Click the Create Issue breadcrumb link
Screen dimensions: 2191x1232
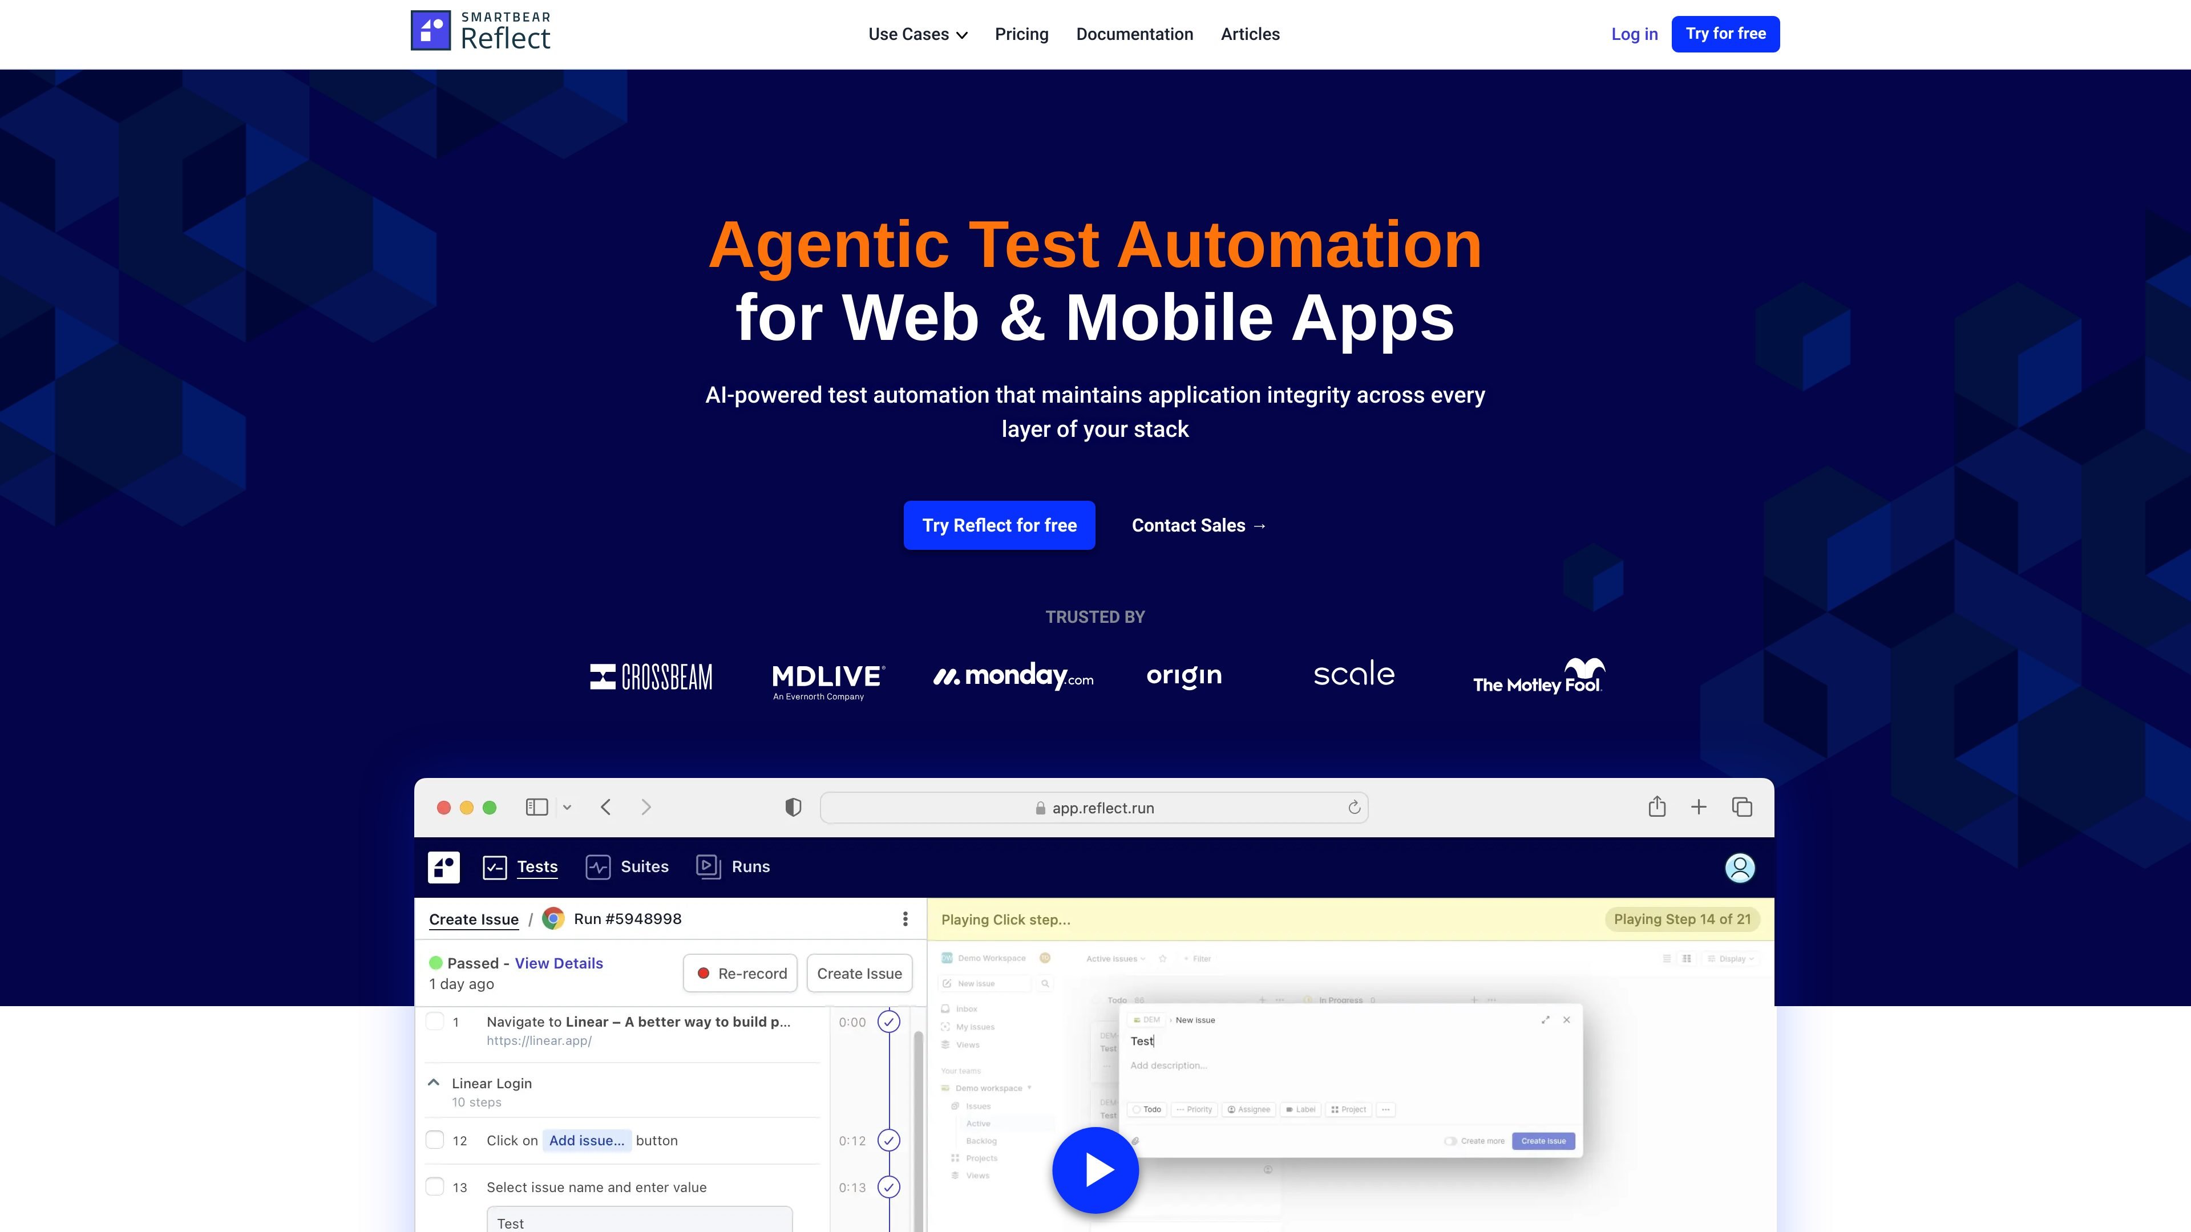[x=474, y=919]
